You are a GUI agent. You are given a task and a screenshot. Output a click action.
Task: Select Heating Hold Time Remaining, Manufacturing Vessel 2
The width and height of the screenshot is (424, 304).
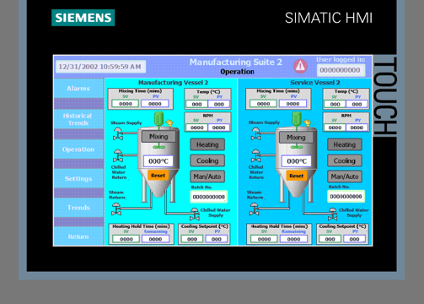tap(155, 239)
